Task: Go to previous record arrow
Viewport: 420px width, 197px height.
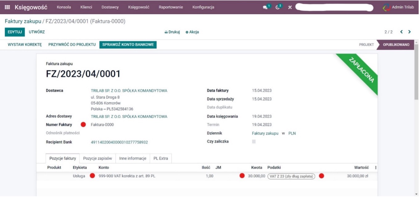Action: (401, 32)
